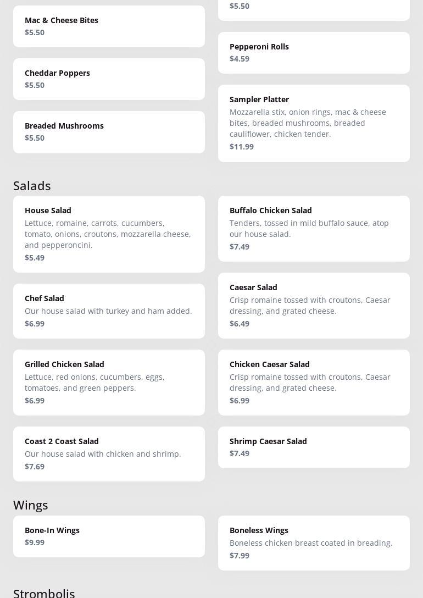Pick the Buffalo Chicken Salad
The height and width of the screenshot is (598, 423).
[x=314, y=229]
